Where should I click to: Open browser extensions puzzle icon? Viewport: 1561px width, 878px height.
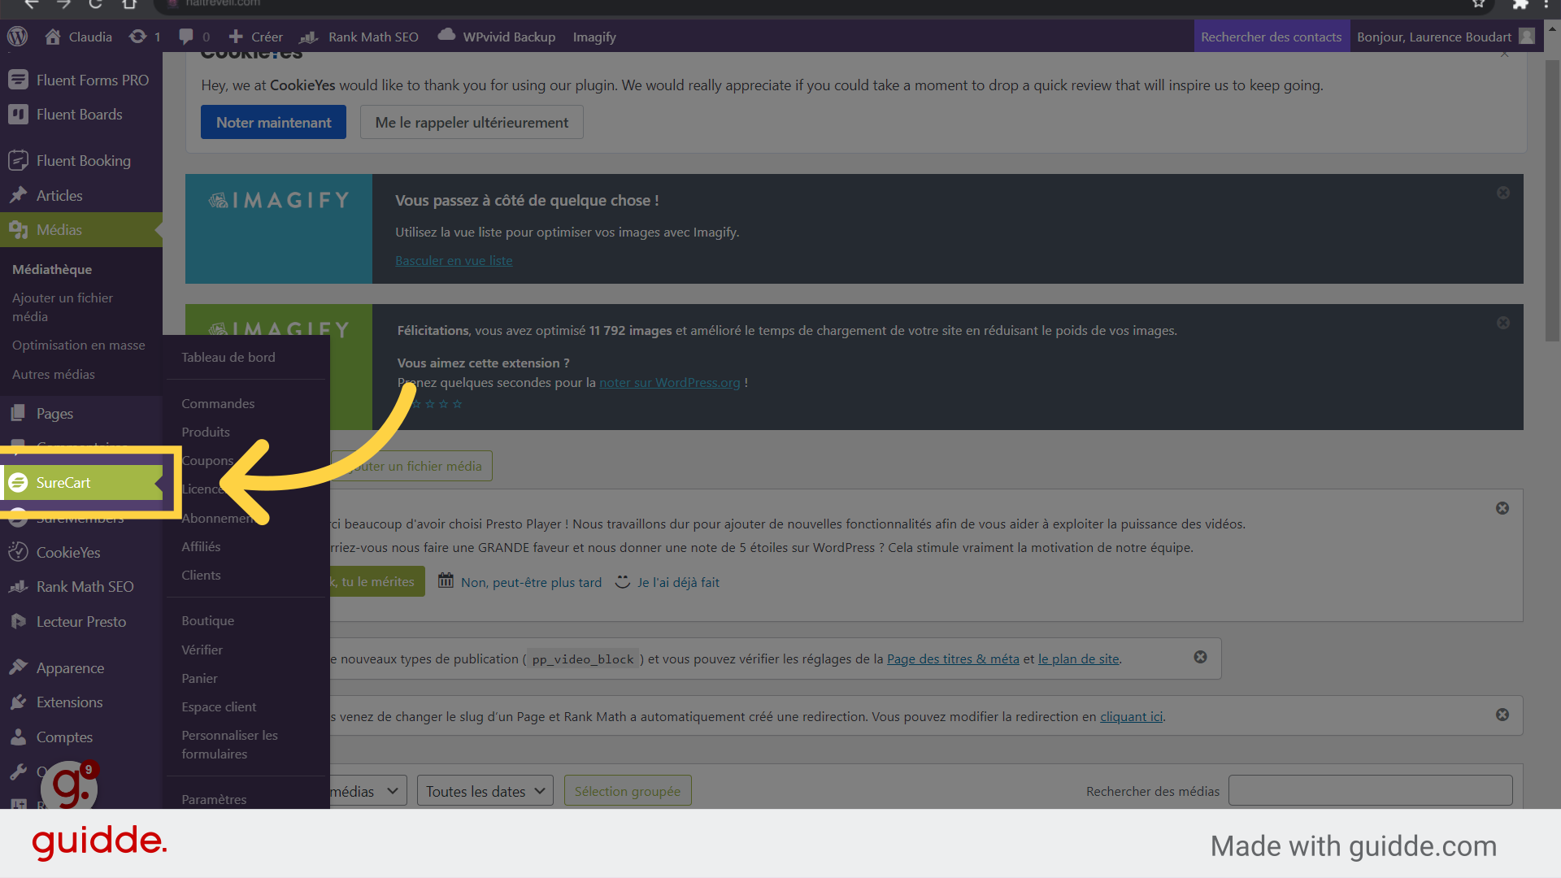[x=1520, y=4]
